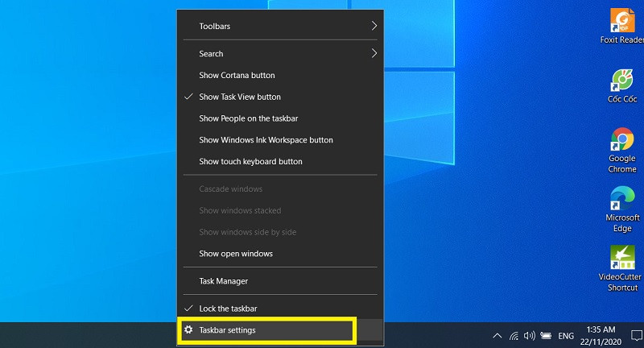
Task: Enable Show People on the taskbar
Action: click(280, 118)
